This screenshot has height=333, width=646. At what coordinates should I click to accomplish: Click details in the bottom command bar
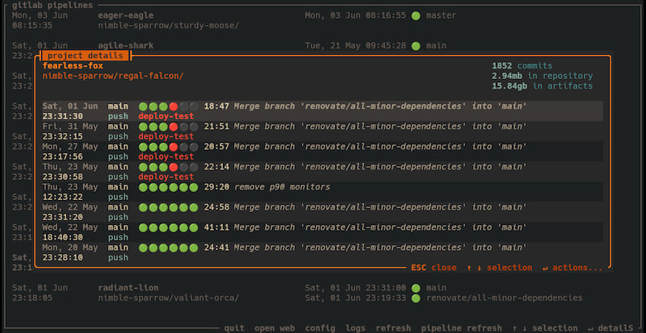tap(610, 328)
